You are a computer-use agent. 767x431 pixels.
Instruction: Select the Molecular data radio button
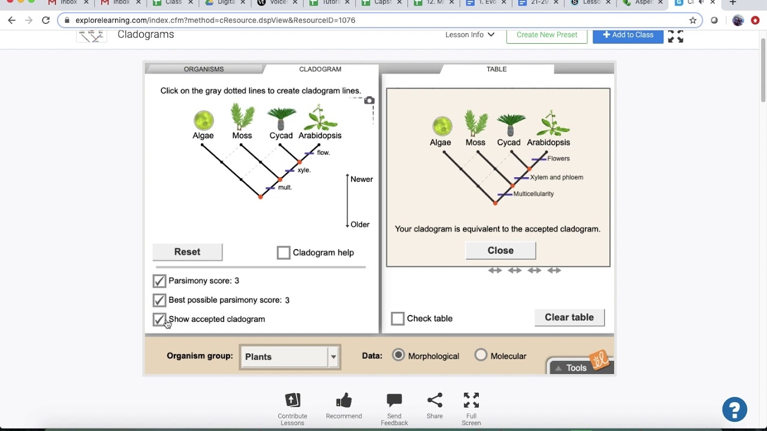pyautogui.click(x=481, y=355)
